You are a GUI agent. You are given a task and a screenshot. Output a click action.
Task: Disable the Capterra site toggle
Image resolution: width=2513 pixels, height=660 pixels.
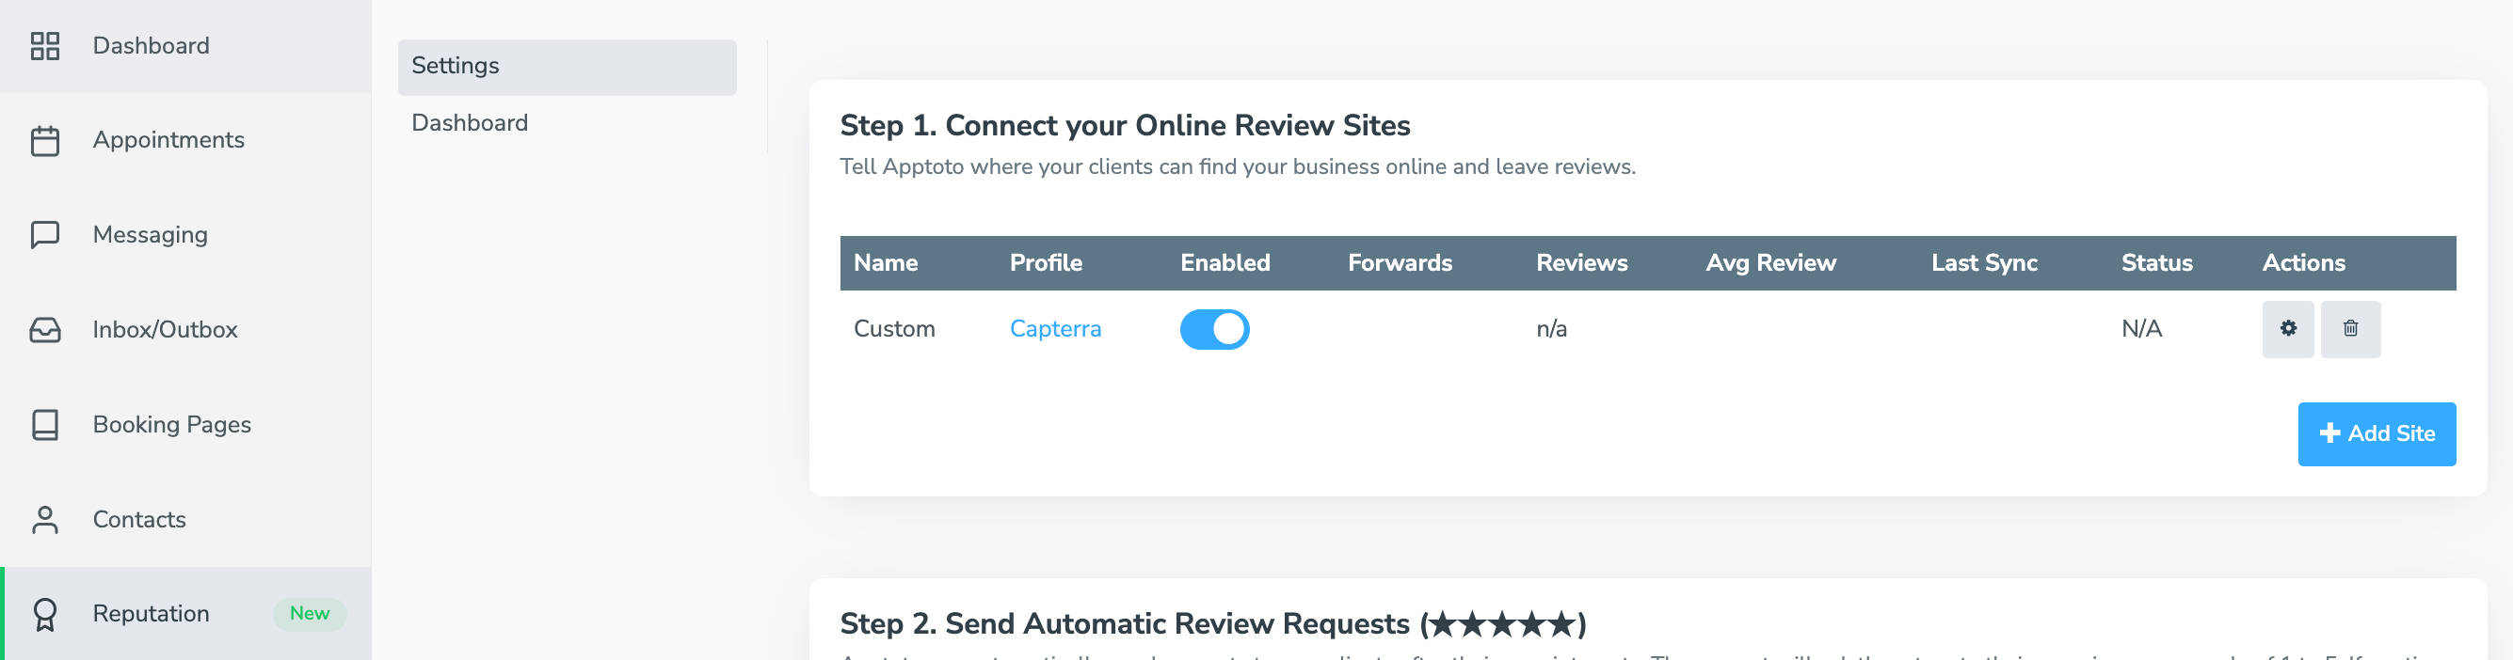(1214, 329)
